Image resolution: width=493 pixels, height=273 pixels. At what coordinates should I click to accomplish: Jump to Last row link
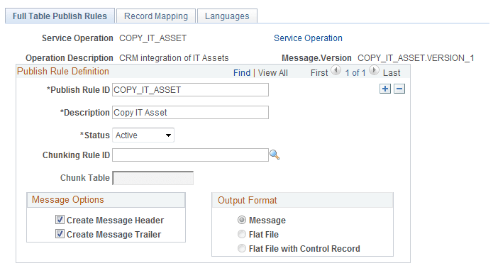[392, 73]
